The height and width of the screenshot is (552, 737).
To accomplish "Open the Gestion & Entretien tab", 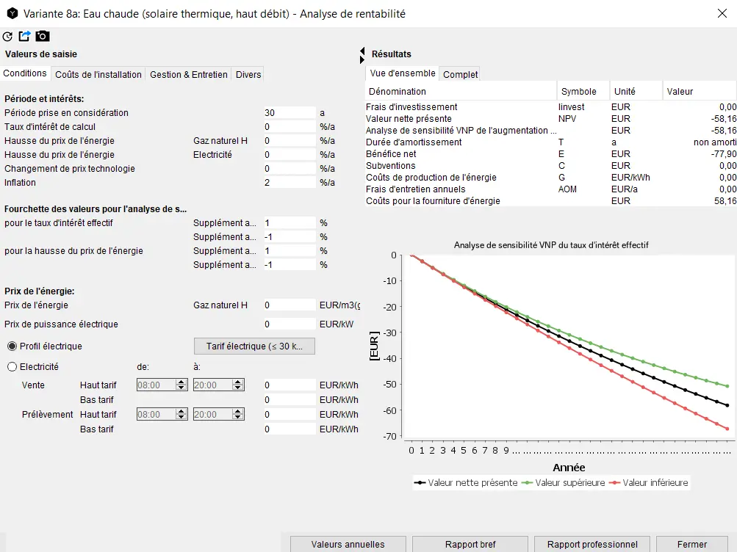I will [x=189, y=74].
